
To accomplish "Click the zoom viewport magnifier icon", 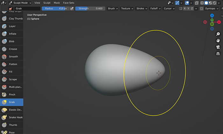I will click(218, 34).
